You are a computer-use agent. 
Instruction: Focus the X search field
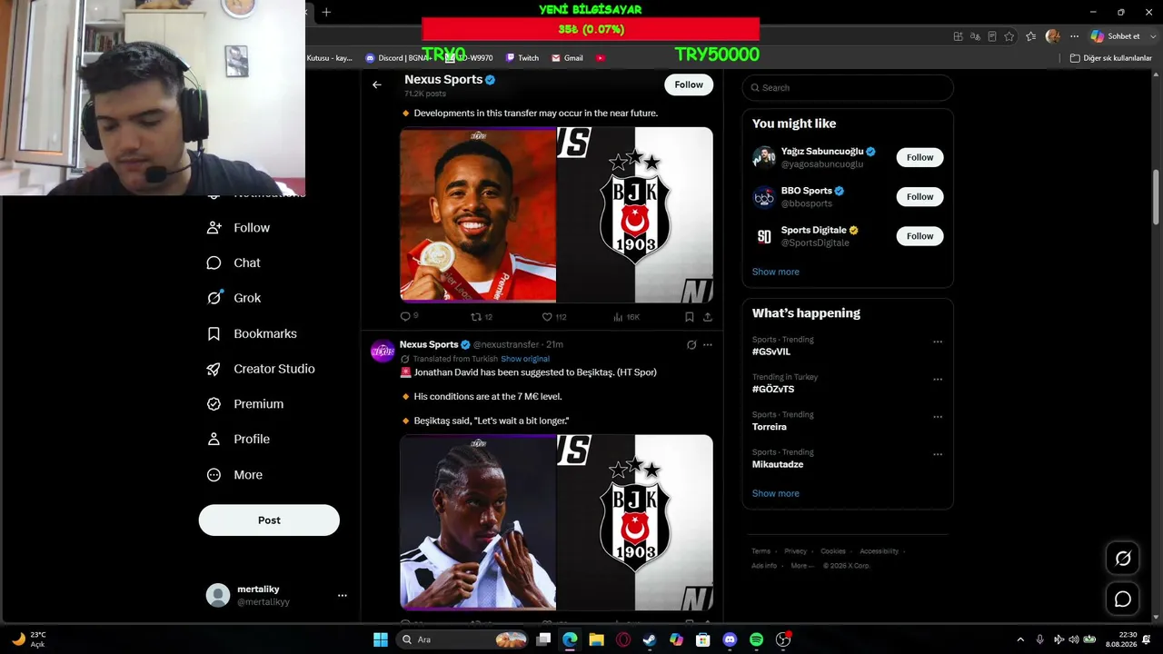pyautogui.click(x=848, y=88)
